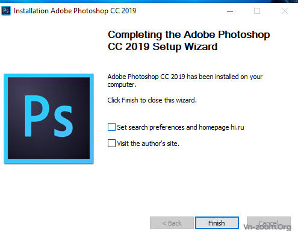Click the 'Installation Adobe Photoshop CC 2019' window title

[x=75, y=11]
